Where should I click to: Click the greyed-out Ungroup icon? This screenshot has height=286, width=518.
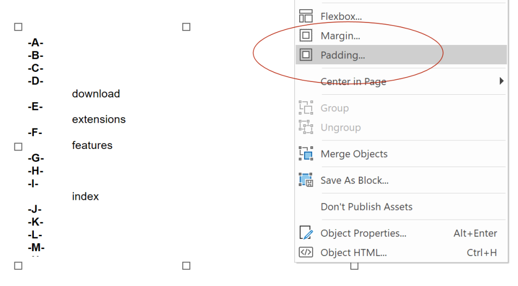pyautogui.click(x=306, y=127)
